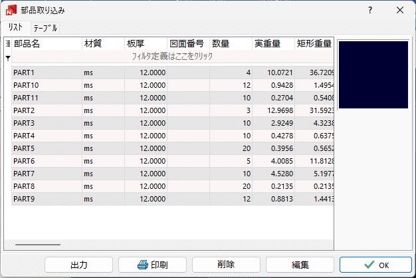The height and width of the screenshot is (278, 416).
Task: Close the 部品取り込み dialog
Action: tap(400, 10)
